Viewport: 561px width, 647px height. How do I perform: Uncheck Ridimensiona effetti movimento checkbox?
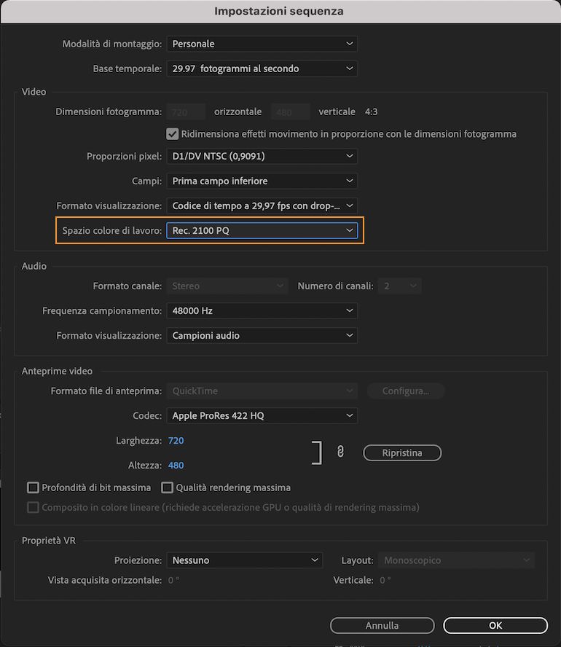pos(173,134)
